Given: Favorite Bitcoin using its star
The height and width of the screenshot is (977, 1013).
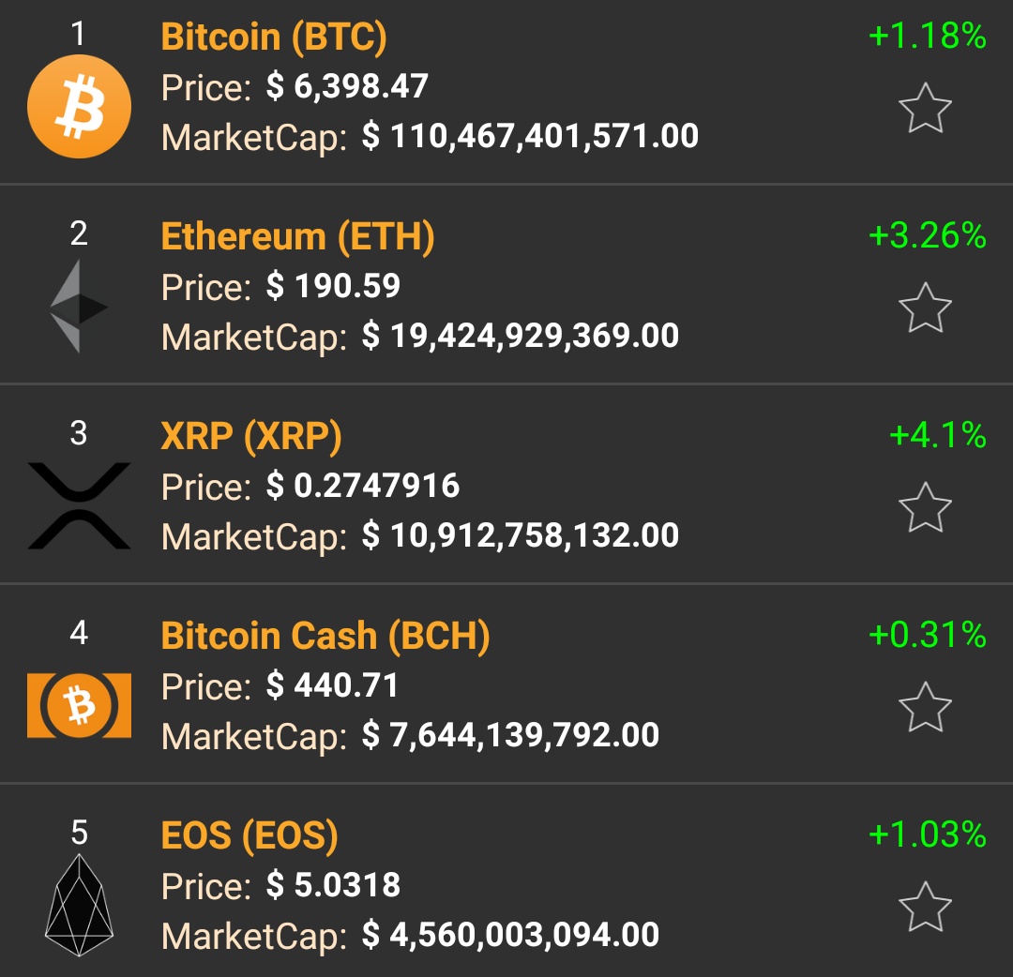Looking at the screenshot, I should point(927,111).
